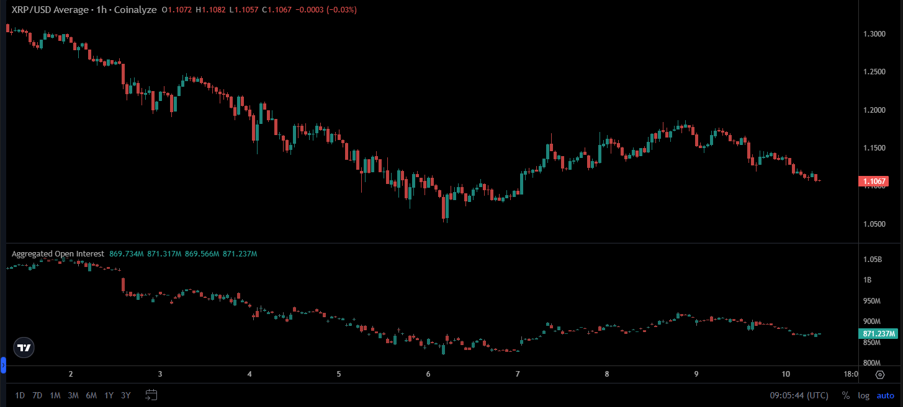Open the go-to-date calendar icon
The image size is (903, 407).
pos(151,395)
